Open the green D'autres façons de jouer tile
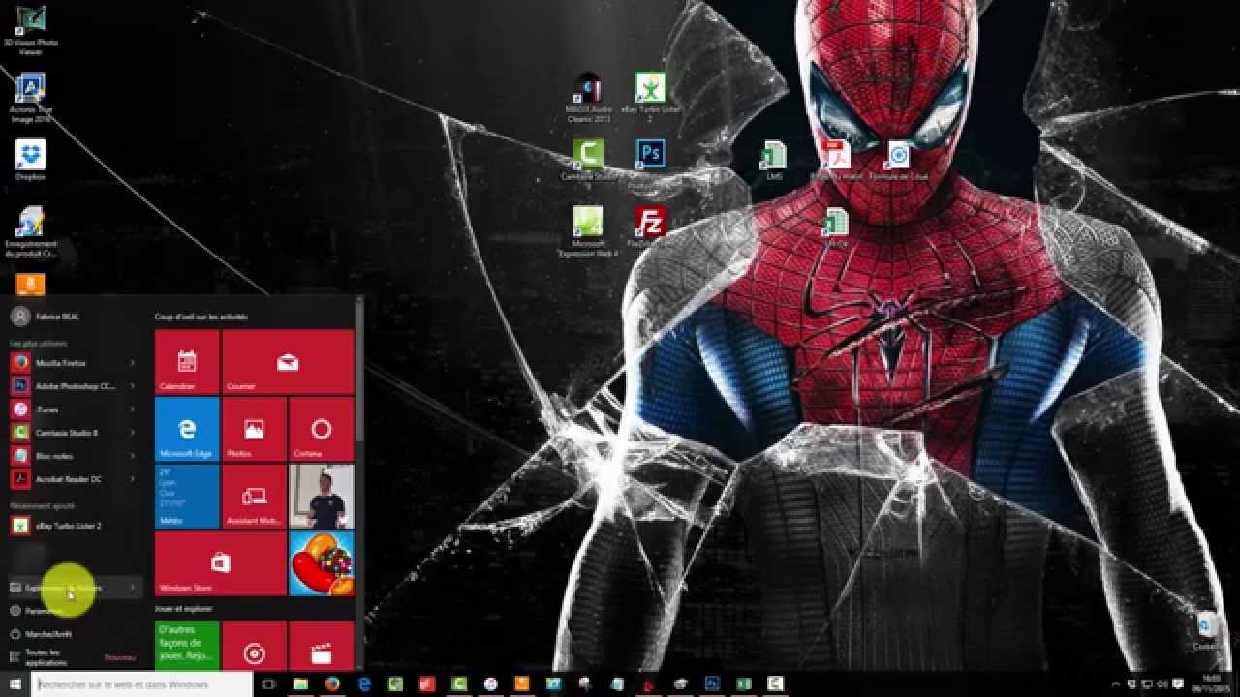 (x=187, y=645)
